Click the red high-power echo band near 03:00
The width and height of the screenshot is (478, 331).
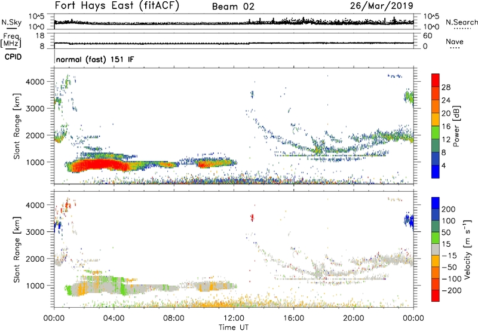click(100, 166)
